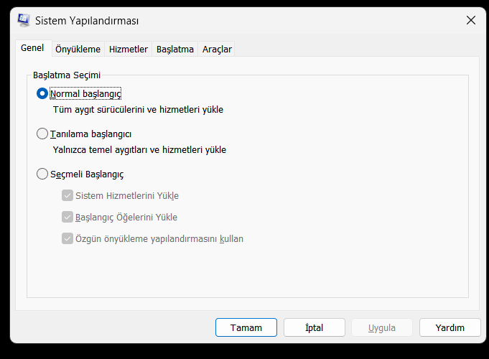The image size is (489, 359).
Task: Toggle Özgün önyükleme yapılandırmasını kullan checkbox
Action: tap(67, 238)
